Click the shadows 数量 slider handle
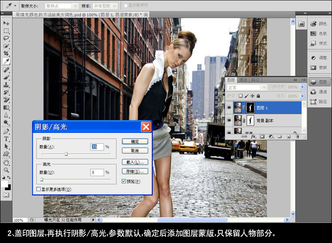332x243 pixels. 66,154
